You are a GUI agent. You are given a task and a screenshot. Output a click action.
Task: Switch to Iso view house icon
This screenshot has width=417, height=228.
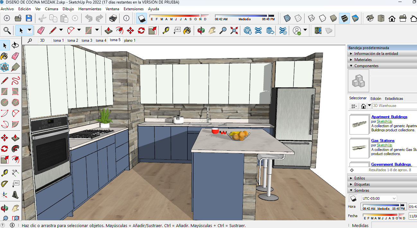pyautogui.click(x=370, y=18)
